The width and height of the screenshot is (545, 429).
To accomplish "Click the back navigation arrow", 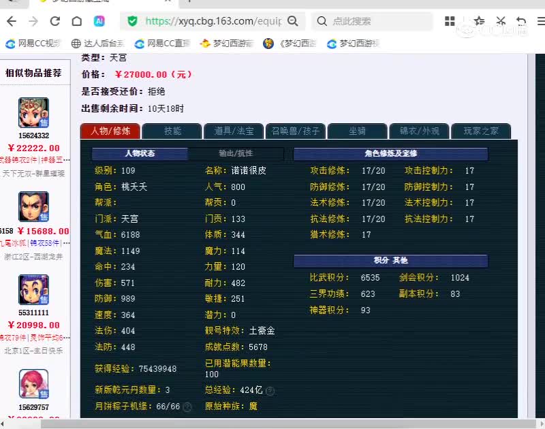I will (11, 21).
